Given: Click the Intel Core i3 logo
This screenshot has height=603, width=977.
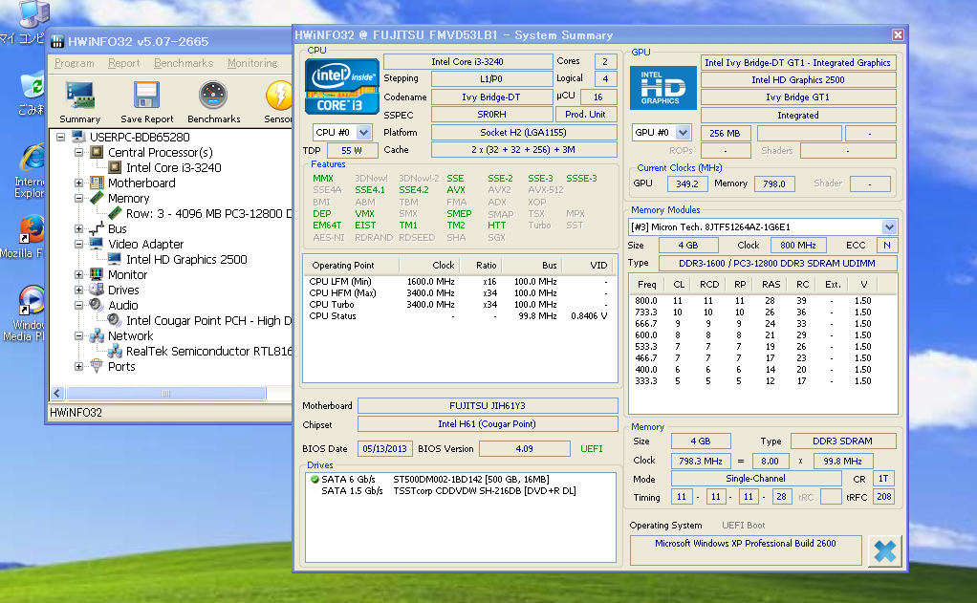Looking at the screenshot, I should tap(340, 88).
